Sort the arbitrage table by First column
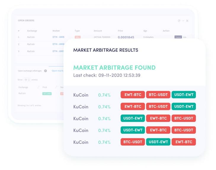The image size is (216, 170). click(45, 87)
